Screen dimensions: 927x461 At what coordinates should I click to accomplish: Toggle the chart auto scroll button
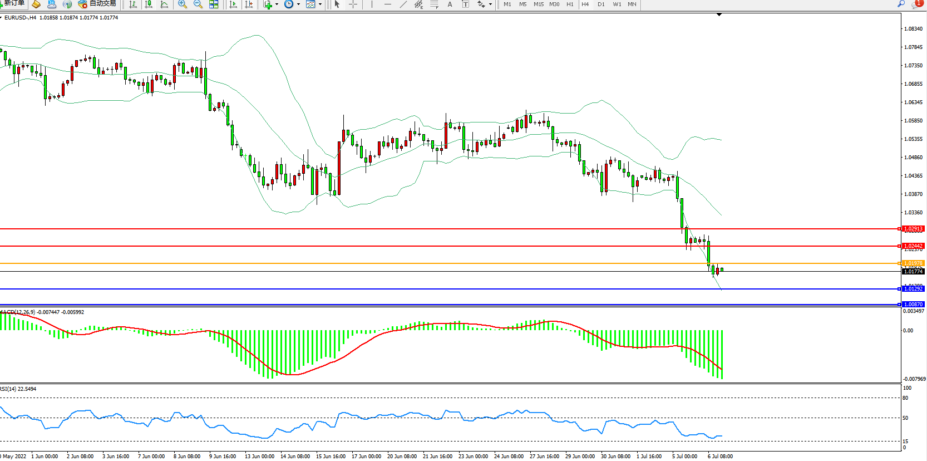click(233, 4)
